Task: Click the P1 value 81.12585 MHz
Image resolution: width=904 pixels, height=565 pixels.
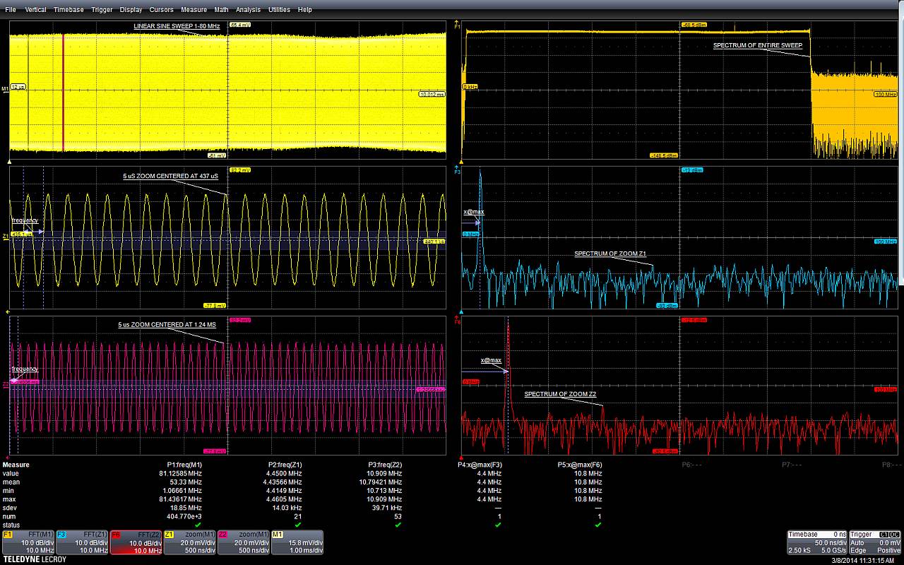Action: click(x=180, y=473)
